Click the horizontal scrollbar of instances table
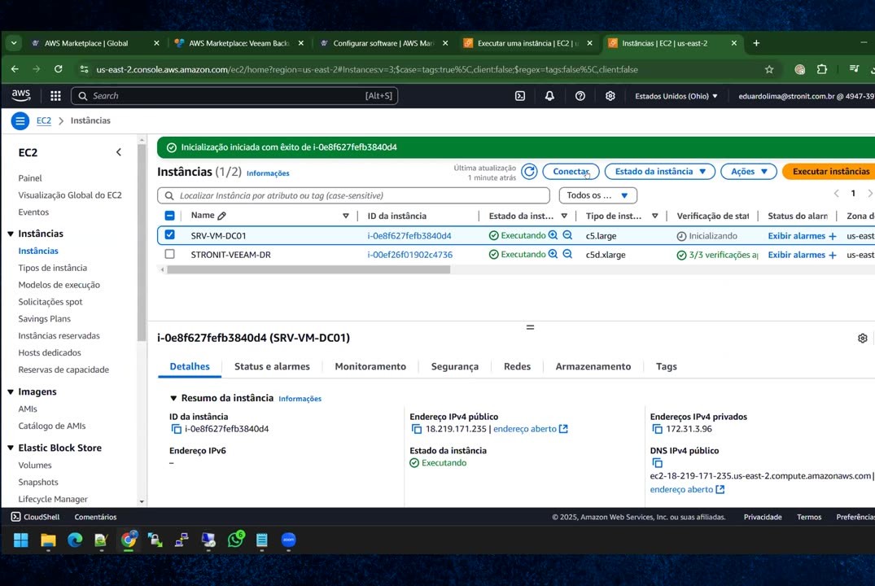Viewport: 875px width, 586px height. pos(308,269)
